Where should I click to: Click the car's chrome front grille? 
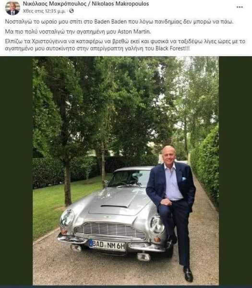click(110, 231)
